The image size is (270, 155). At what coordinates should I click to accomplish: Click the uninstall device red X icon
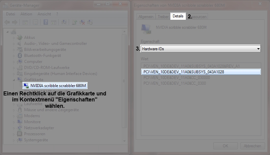(x=82, y=22)
